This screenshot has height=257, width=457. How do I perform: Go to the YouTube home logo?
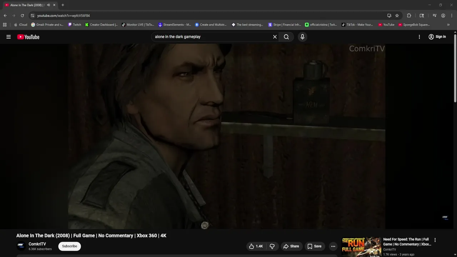click(x=28, y=37)
